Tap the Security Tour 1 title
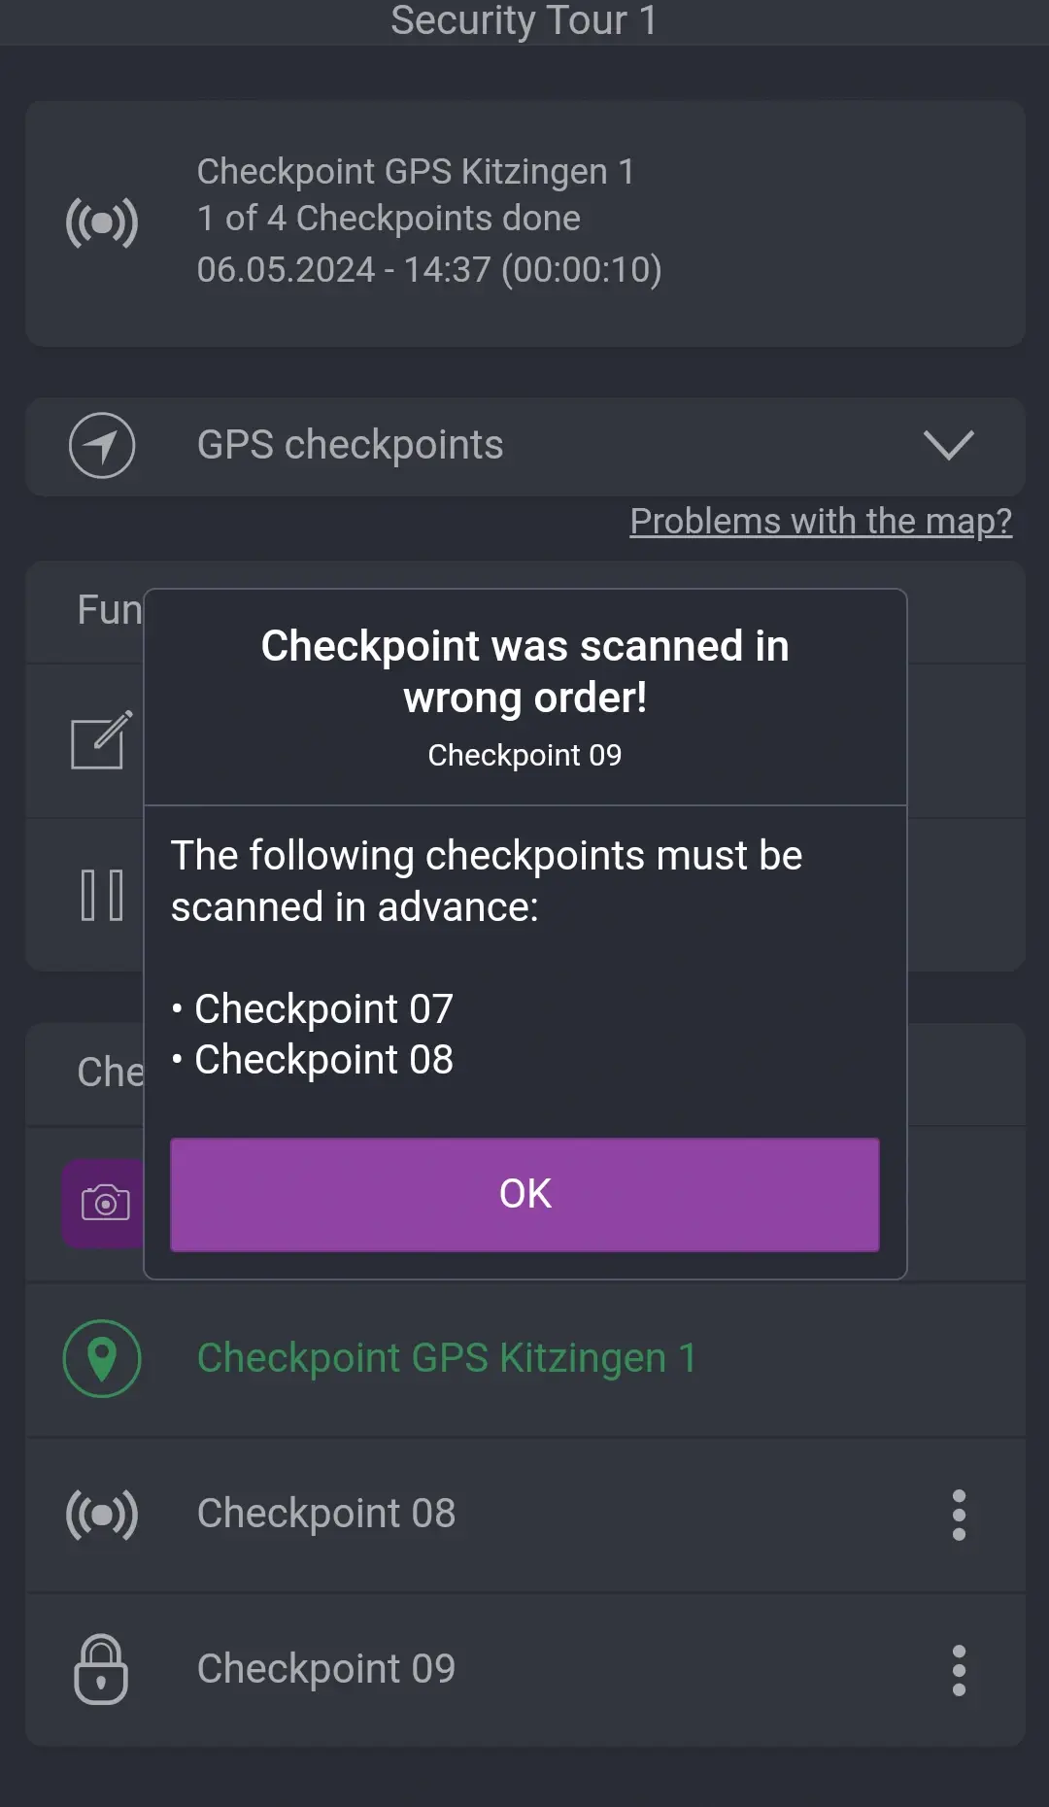The height and width of the screenshot is (1807, 1049). pos(524,20)
